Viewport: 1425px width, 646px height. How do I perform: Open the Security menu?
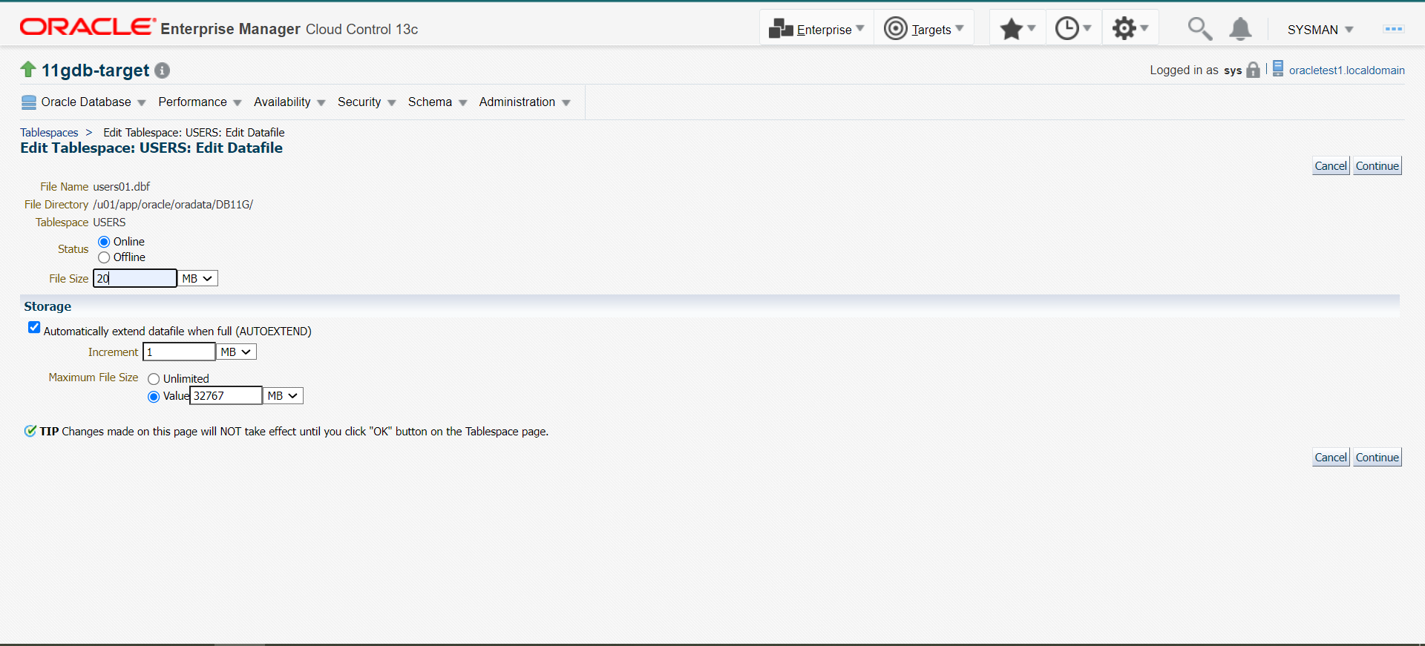(367, 102)
